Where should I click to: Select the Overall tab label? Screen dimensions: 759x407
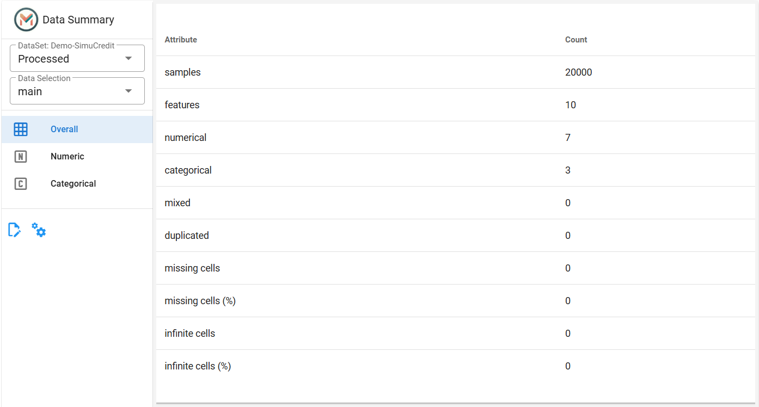click(64, 129)
